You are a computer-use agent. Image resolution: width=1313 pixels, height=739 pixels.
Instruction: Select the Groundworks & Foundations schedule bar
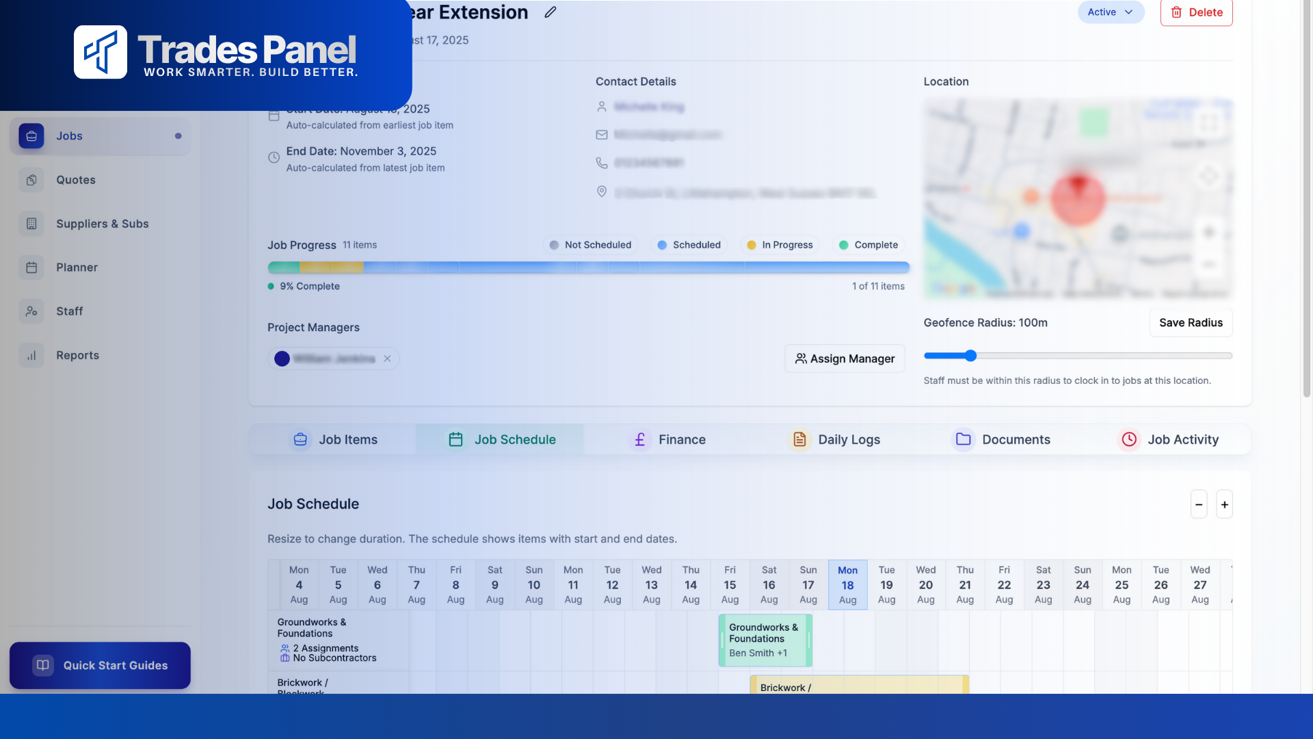(765, 640)
